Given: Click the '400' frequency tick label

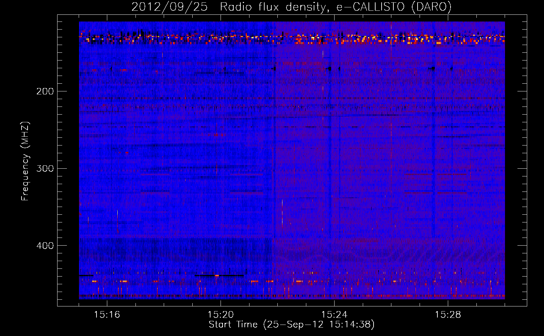Looking at the screenshot, I should click(x=45, y=246).
